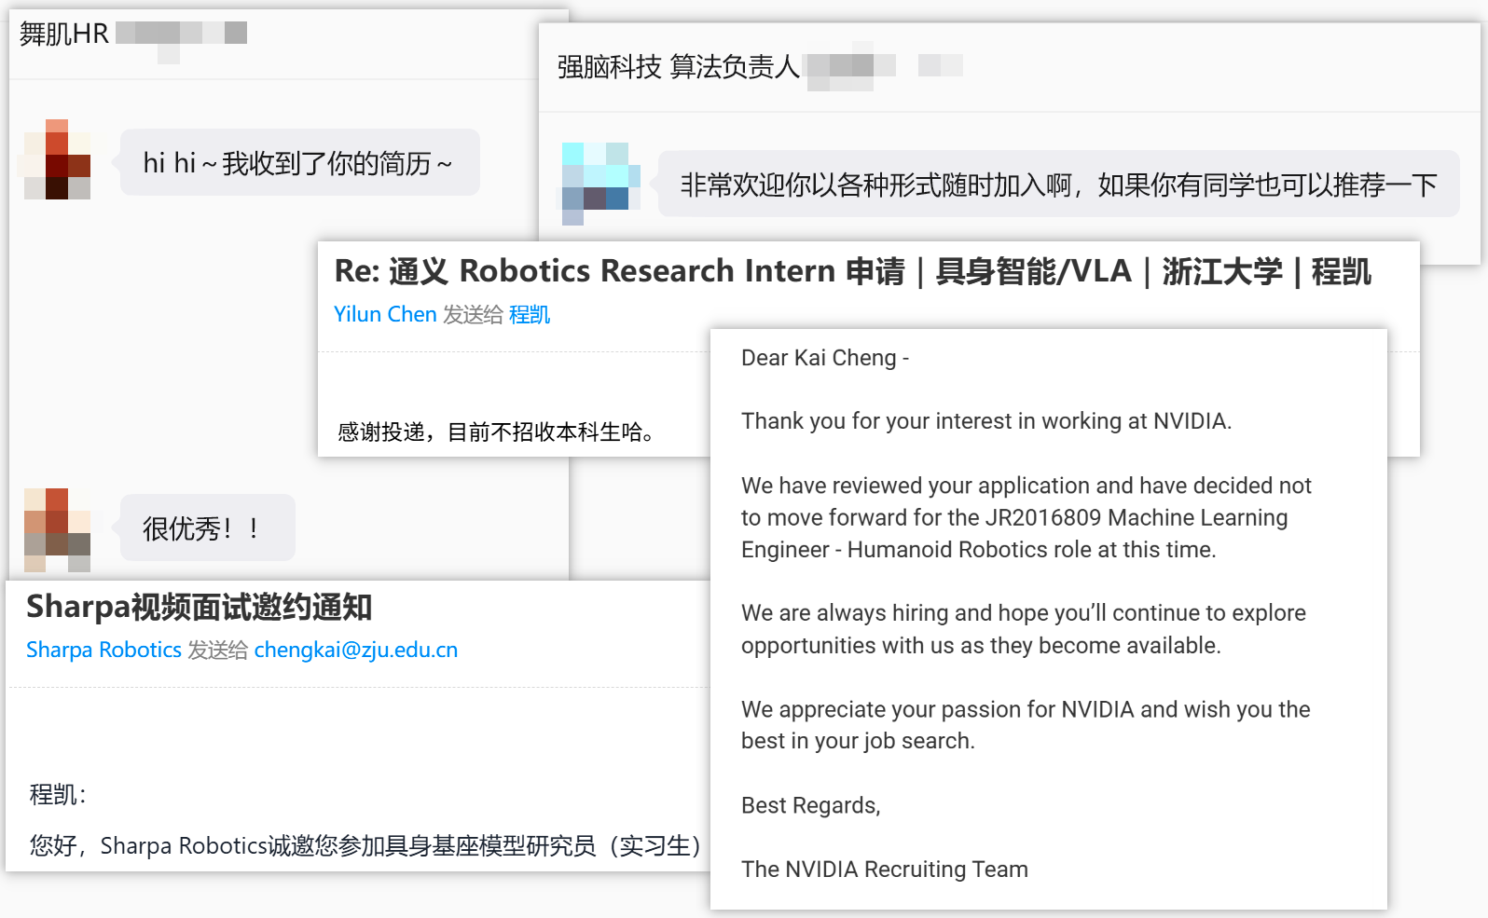The width and height of the screenshot is (1488, 918).
Task: Click the 强脑科技 算法负责人 chat title
Action: click(679, 66)
